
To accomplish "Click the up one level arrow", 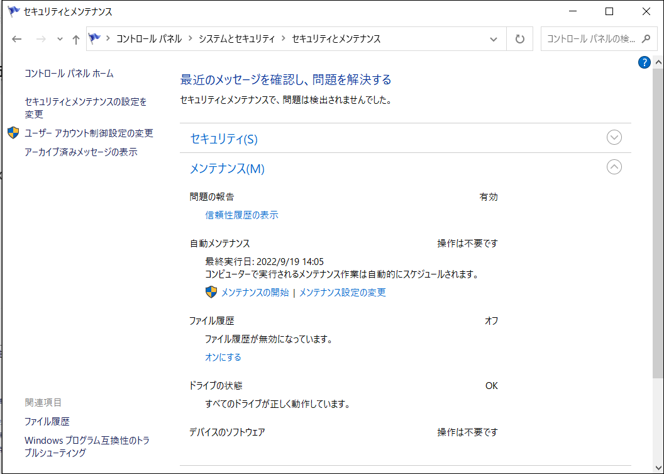I will 76,39.
